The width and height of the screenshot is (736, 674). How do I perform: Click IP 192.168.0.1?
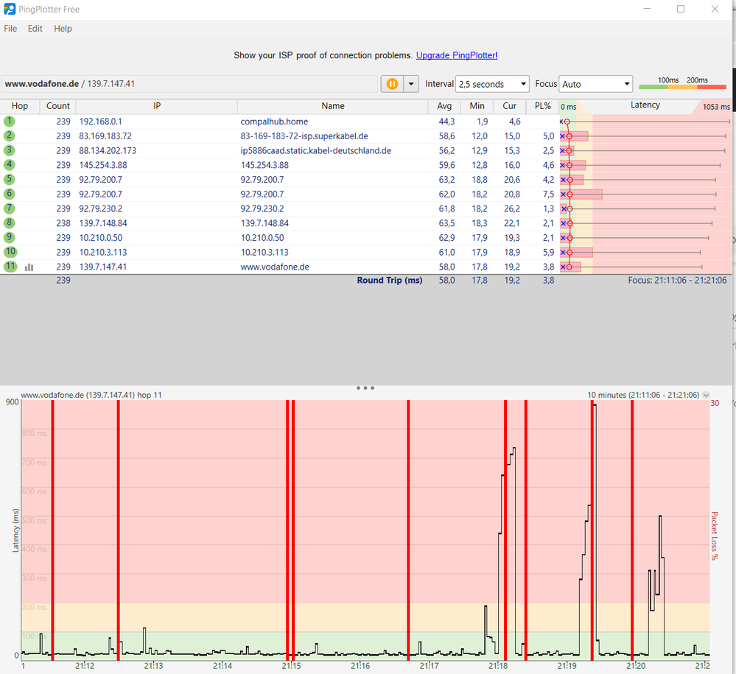tap(100, 122)
